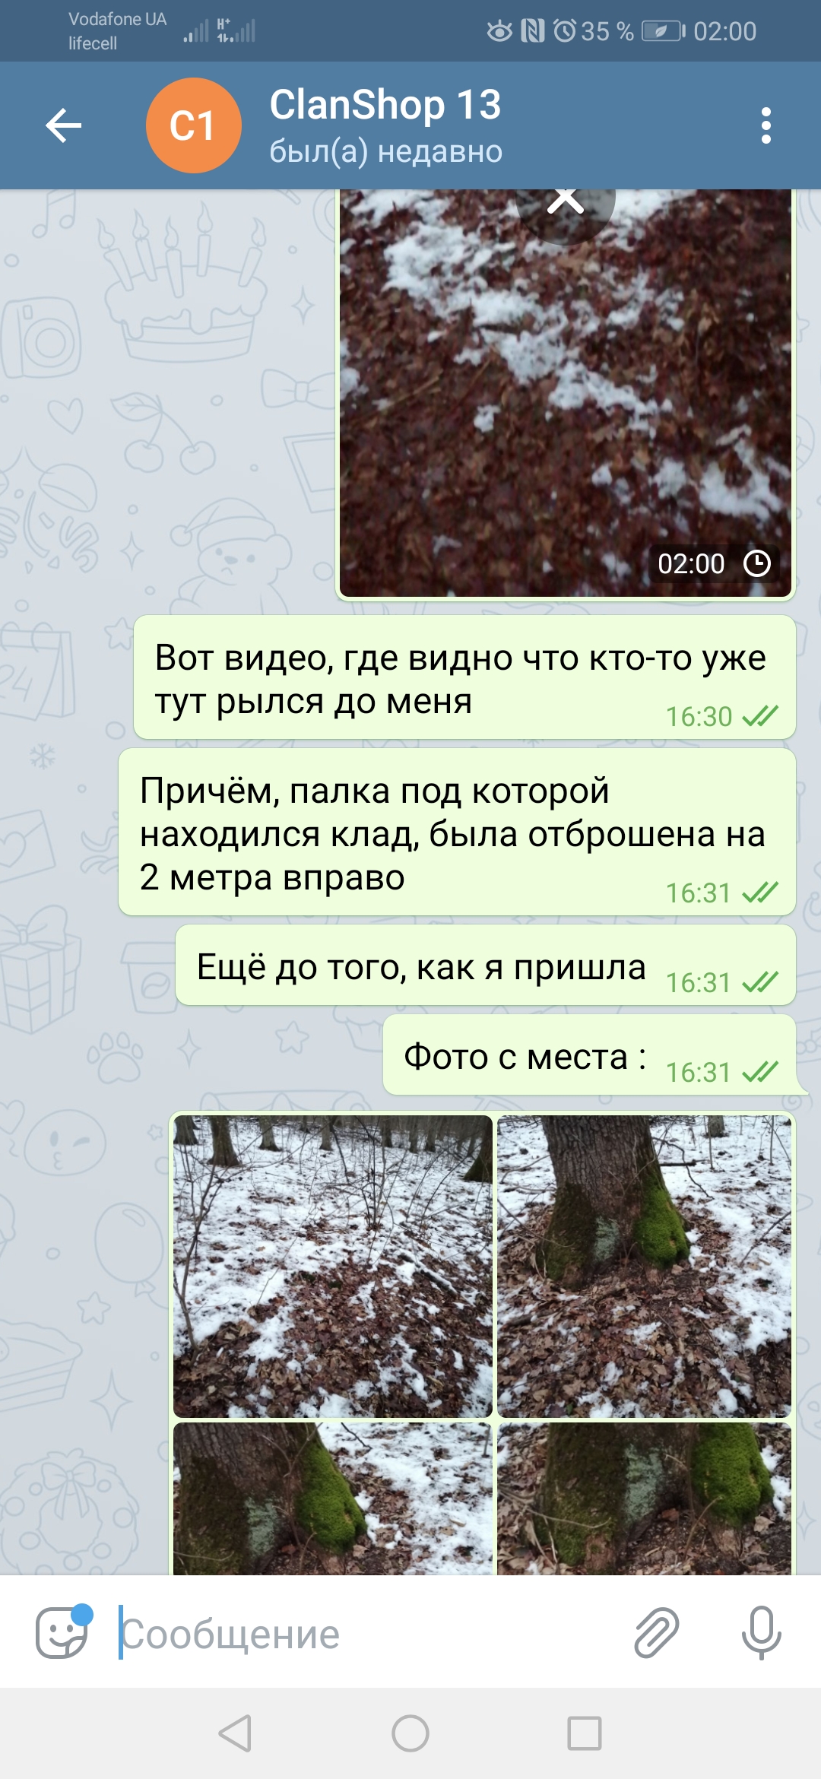Screen dimensions: 821x1779
Task: Select the Вот видео message bubble
Action: (x=464, y=677)
